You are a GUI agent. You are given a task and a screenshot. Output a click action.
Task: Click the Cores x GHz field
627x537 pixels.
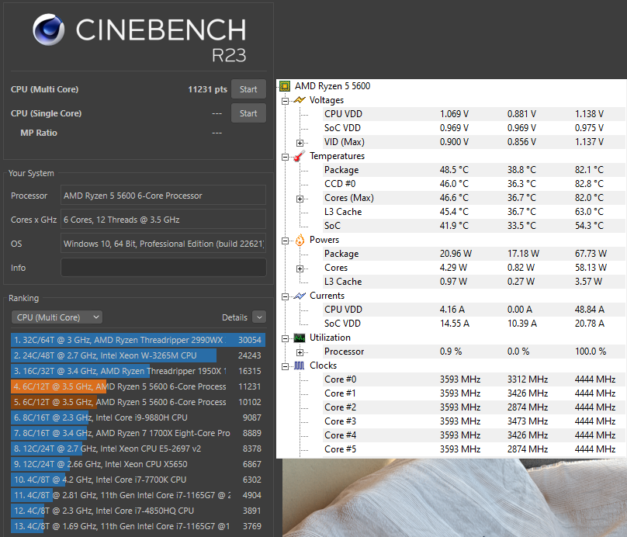[x=163, y=220]
